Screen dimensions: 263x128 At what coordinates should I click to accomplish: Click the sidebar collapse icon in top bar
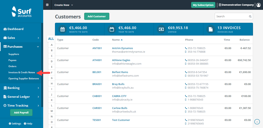pyautogui.click(x=47, y=5)
